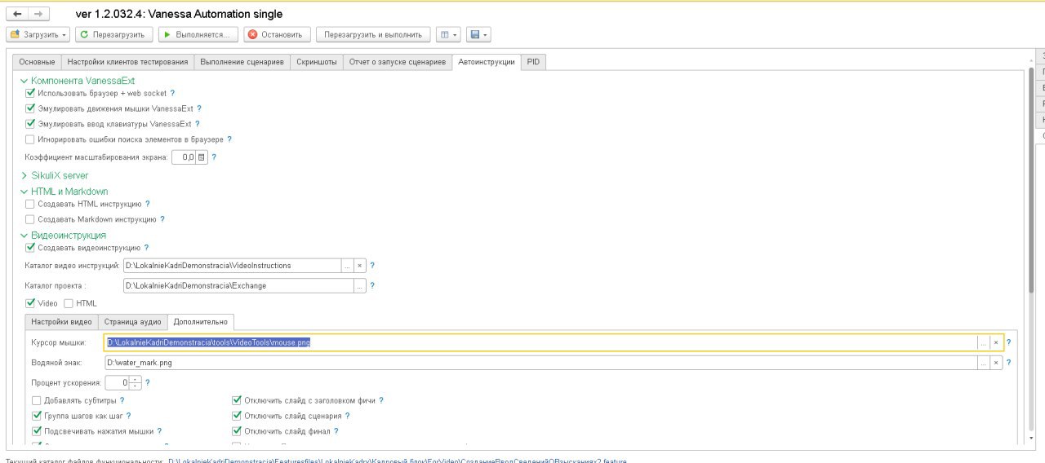This screenshot has width=1045, height=463.
Task: Click the Выполняется... button
Action: click(x=198, y=34)
